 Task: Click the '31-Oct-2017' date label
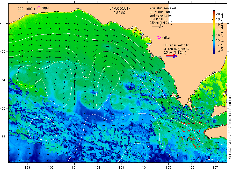(120, 8)
